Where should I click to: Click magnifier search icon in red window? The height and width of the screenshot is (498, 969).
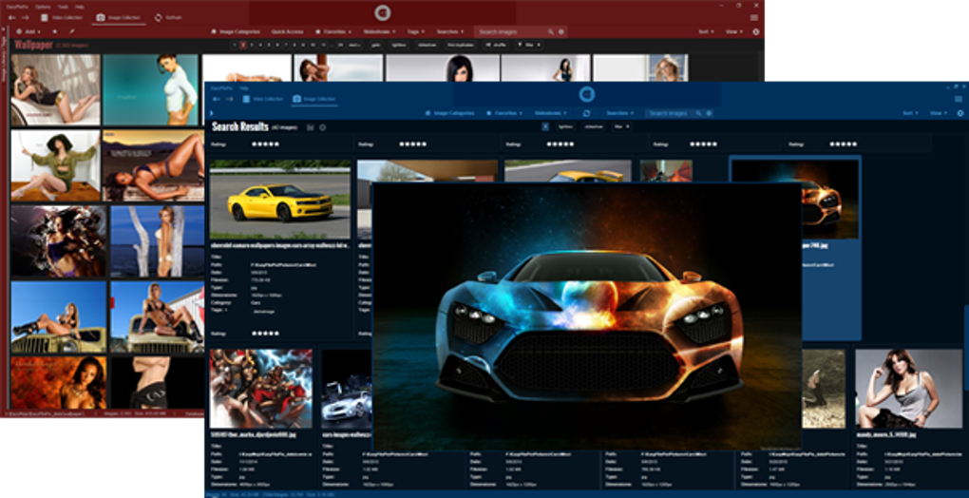(x=551, y=31)
